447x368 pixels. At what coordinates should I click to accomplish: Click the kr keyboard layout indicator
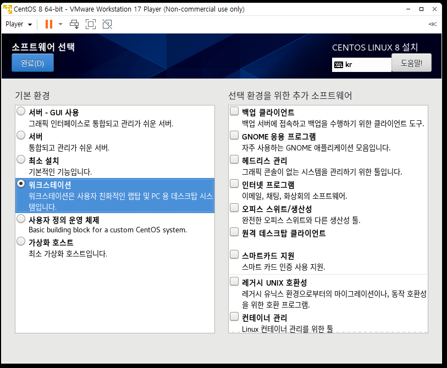tap(361, 65)
